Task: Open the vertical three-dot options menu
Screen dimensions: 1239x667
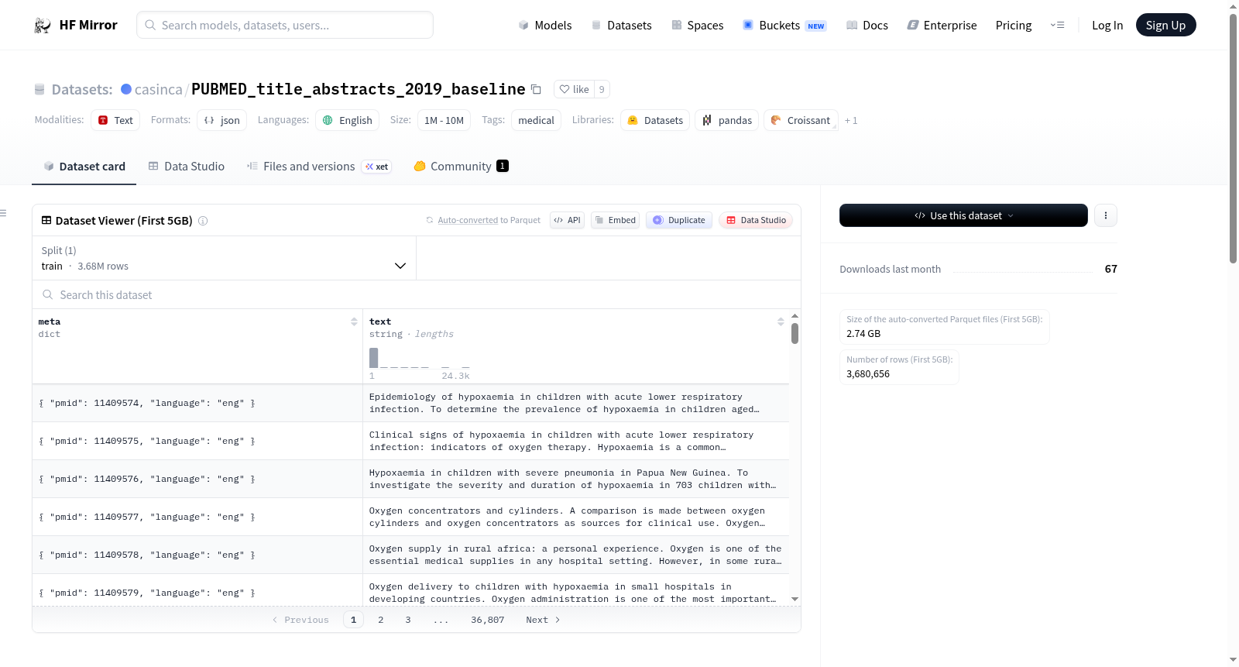Action: [x=1106, y=215]
